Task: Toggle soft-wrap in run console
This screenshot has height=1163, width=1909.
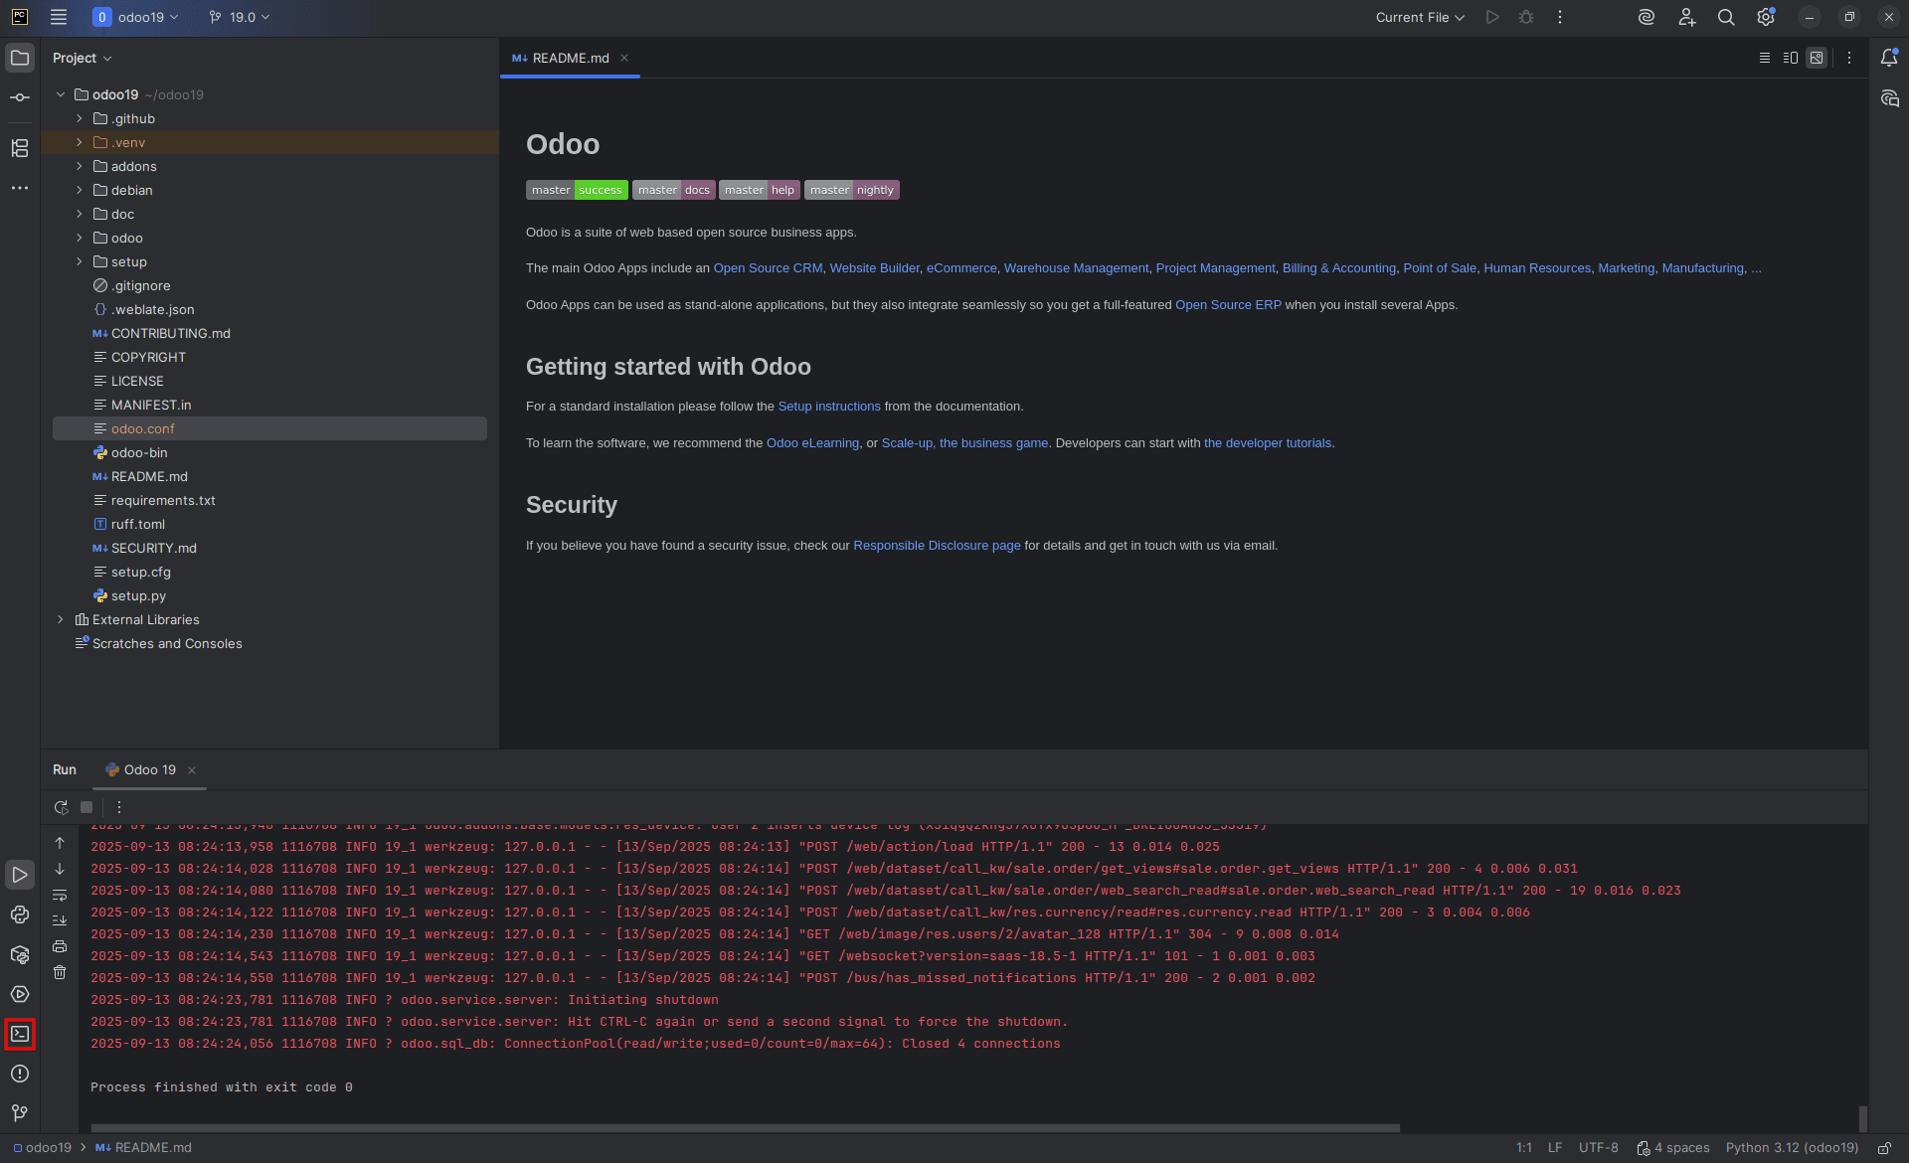Action: point(60,895)
